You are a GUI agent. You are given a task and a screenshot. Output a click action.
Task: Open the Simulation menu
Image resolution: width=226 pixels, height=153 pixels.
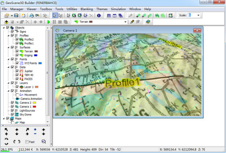click(x=118, y=9)
